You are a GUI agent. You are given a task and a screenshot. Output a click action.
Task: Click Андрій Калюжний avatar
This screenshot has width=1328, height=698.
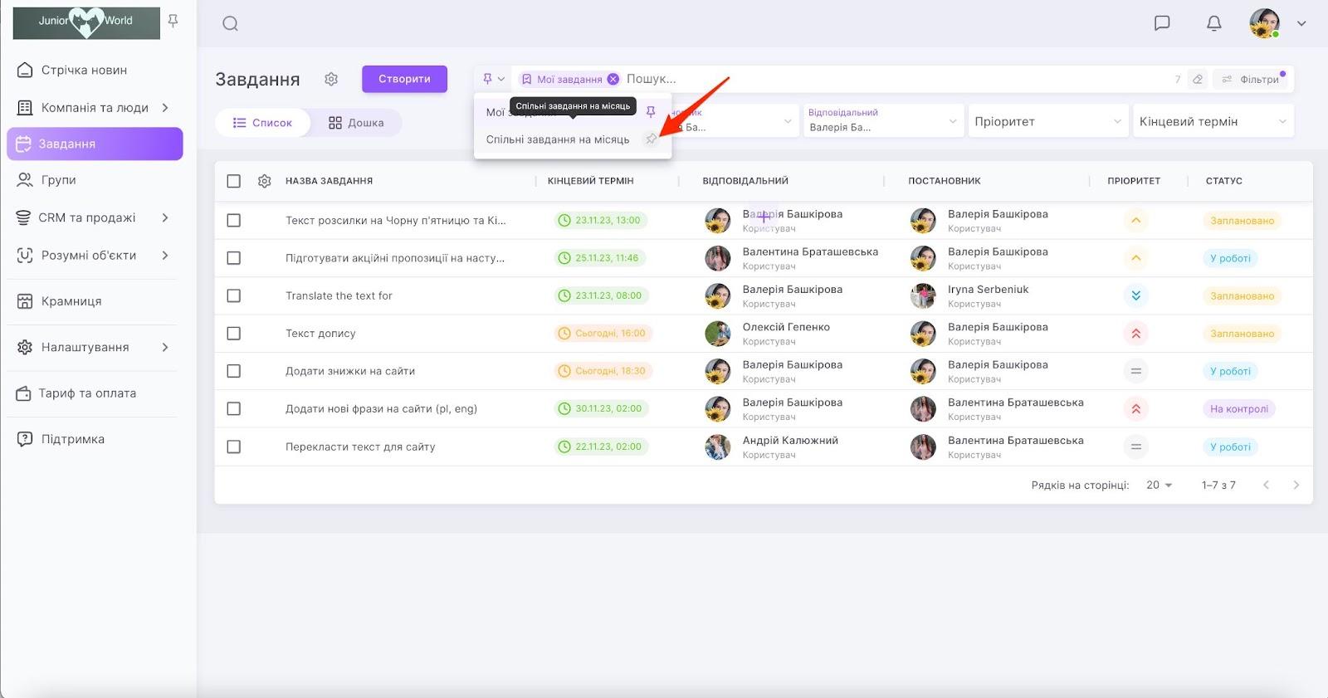(718, 447)
